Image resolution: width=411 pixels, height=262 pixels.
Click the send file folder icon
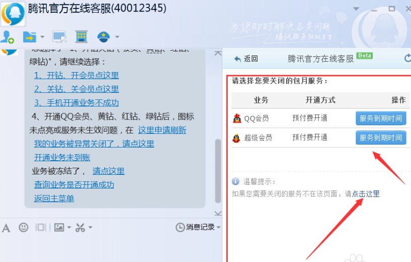click(x=29, y=37)
